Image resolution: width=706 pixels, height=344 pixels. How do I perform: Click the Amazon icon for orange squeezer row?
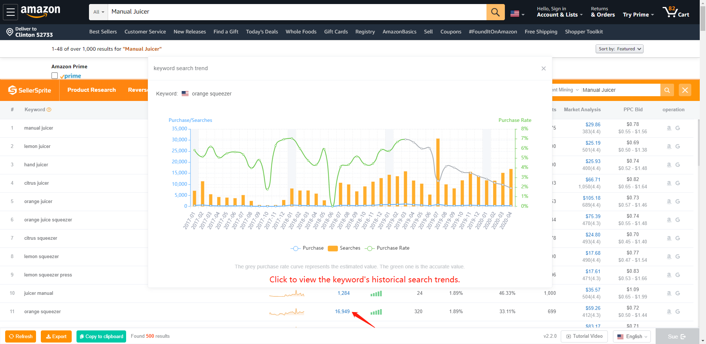tap(669, 312)
